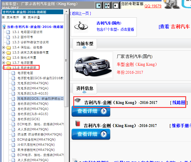Select the 13.8 系统电路图 folder
Image resolution: width=191 pixels, height=162 pixels.
[24, 68]
